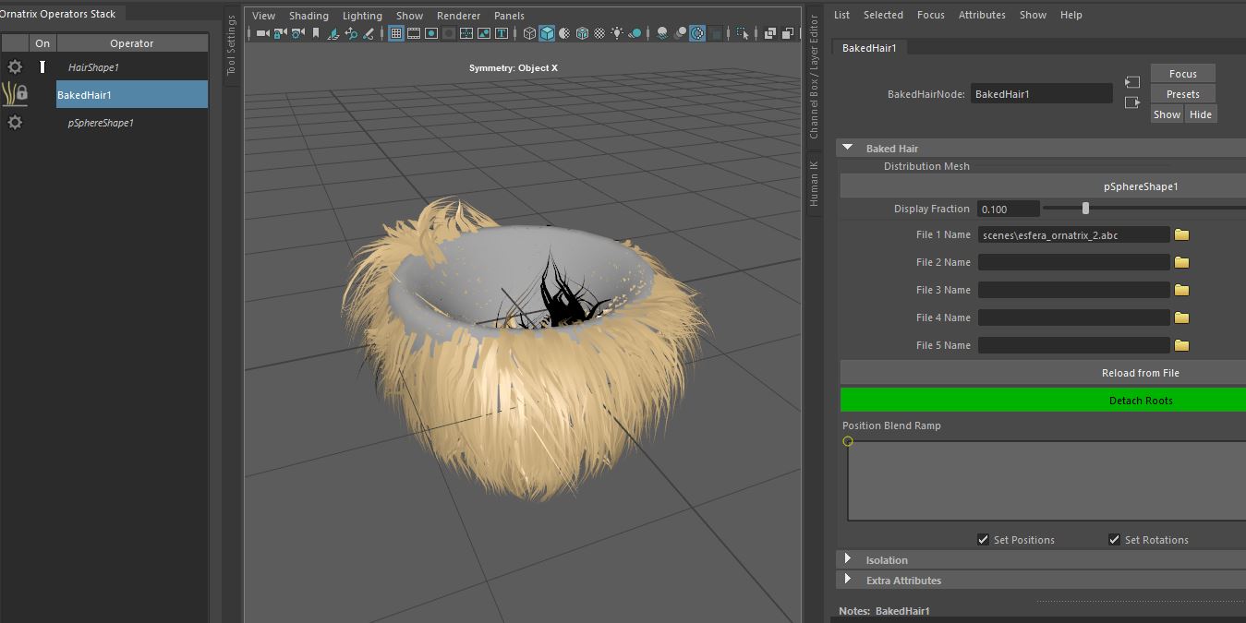Select the smooth shade all cube icon
The image size is (1246, 623).
[x=547, y=33]
